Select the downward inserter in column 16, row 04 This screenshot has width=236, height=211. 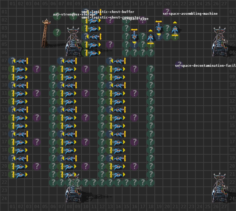134,36
